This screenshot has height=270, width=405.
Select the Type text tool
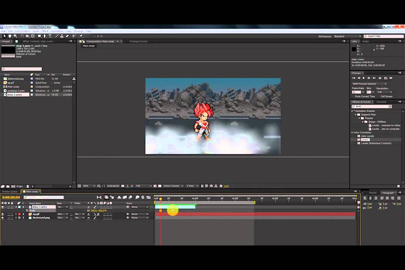coord(50,36)
